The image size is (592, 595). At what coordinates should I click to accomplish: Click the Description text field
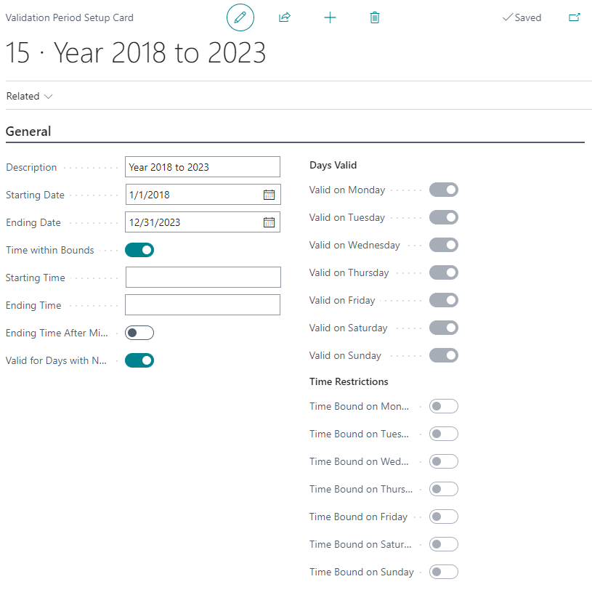click(202, 167)
